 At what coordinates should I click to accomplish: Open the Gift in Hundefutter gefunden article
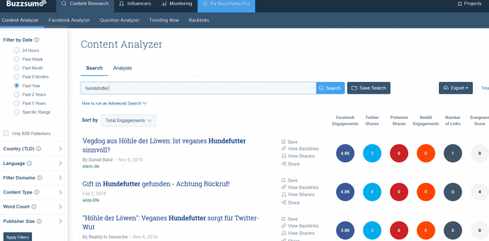click(x=156, y=184)
